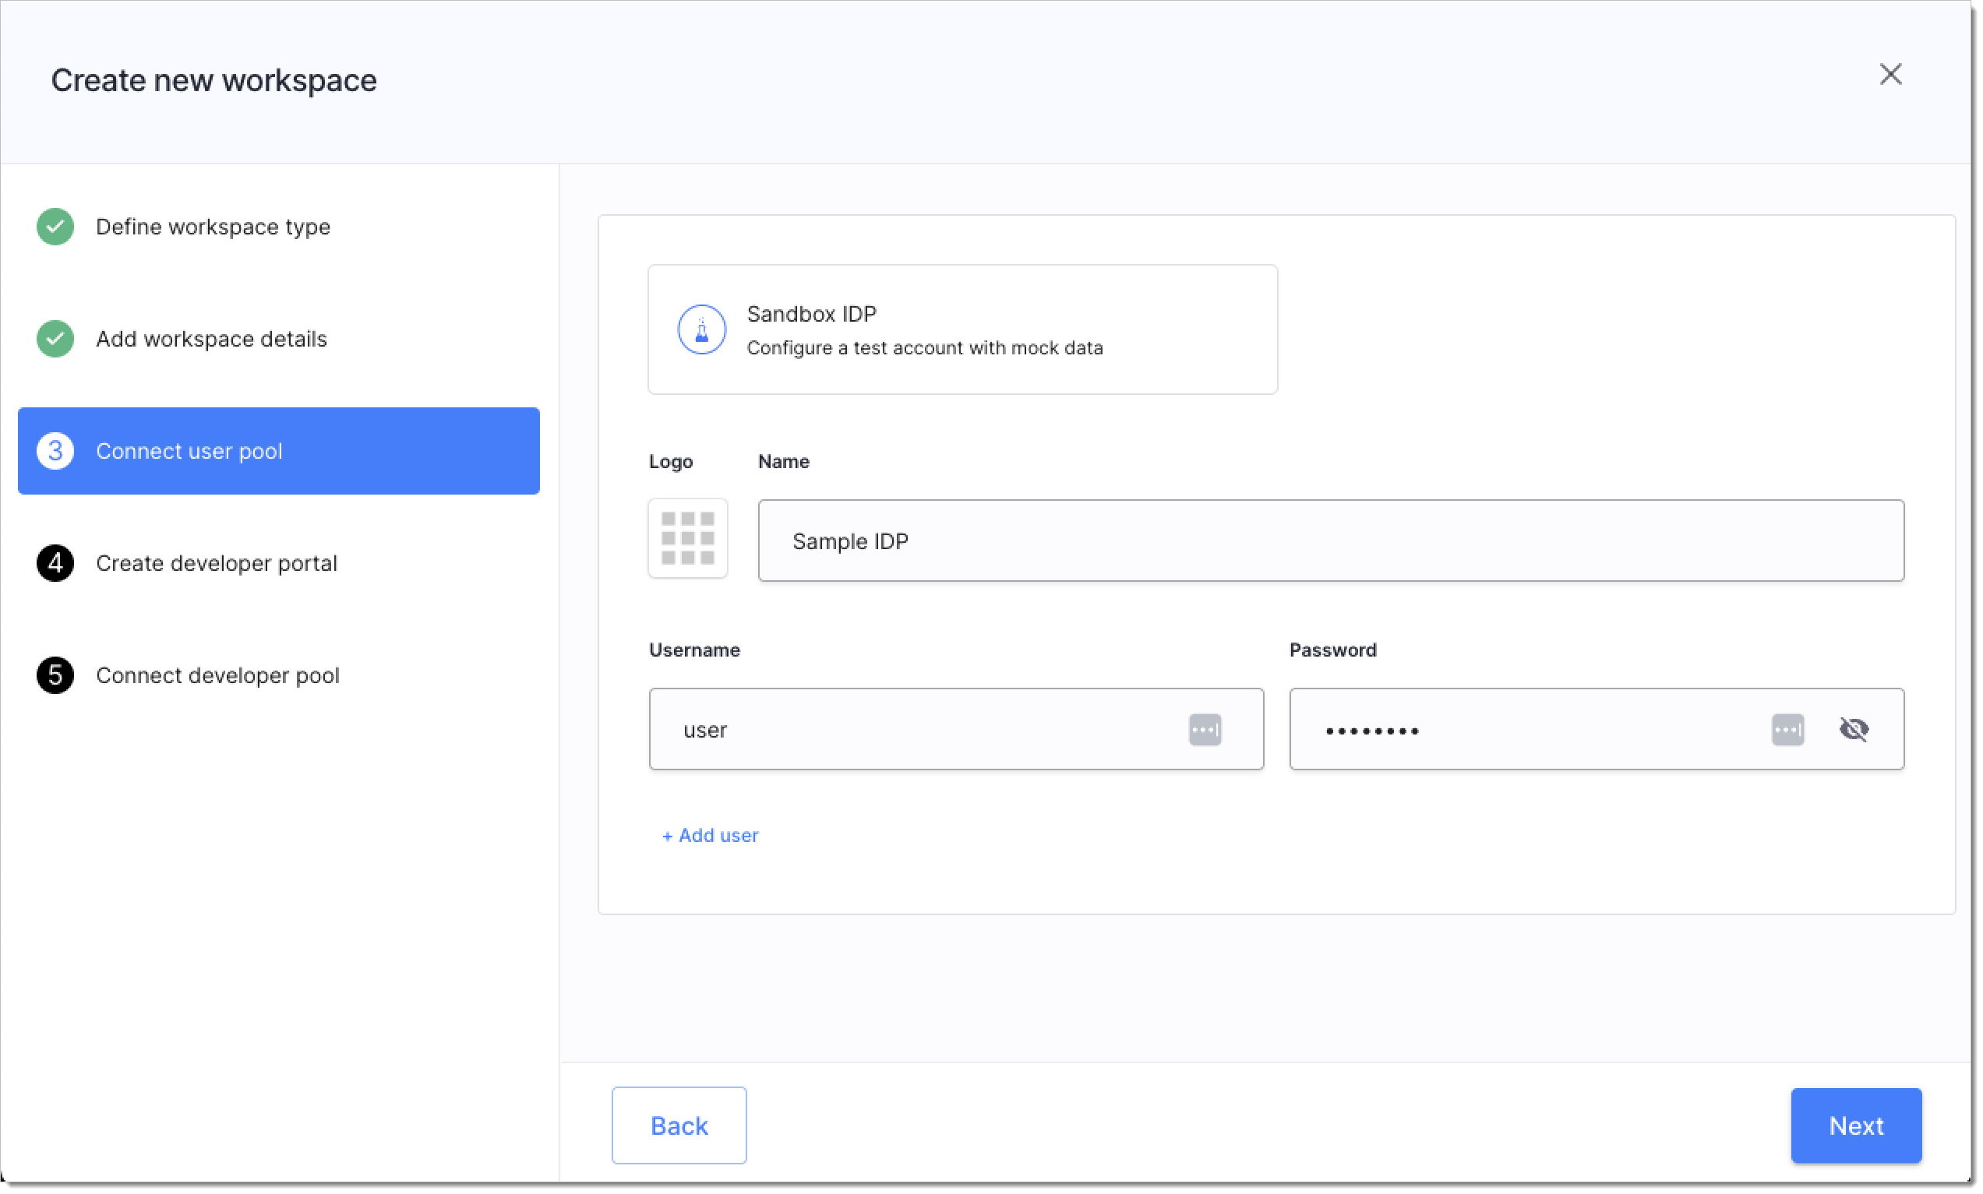1983x1194 pixels.
Task: Click the Create new workspace title
Action: point(213,80)
